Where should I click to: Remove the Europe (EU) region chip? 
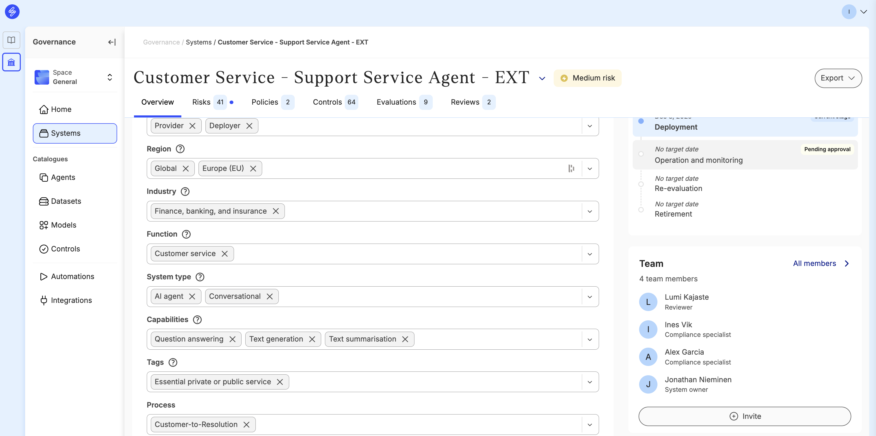(253, 169)
